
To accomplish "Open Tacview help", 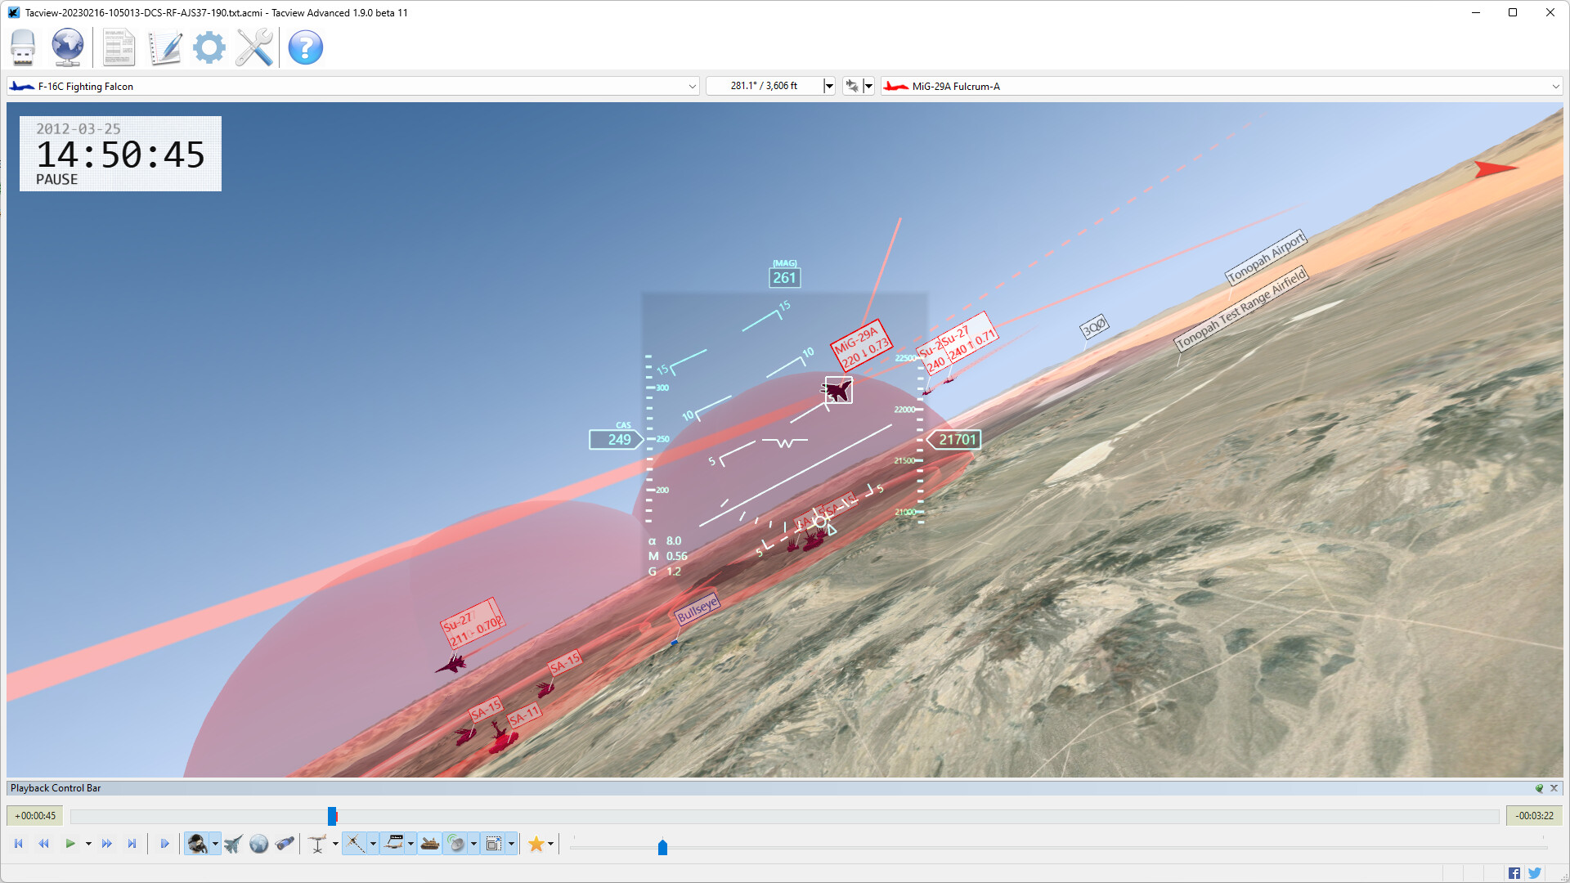I will pos(305,47).
